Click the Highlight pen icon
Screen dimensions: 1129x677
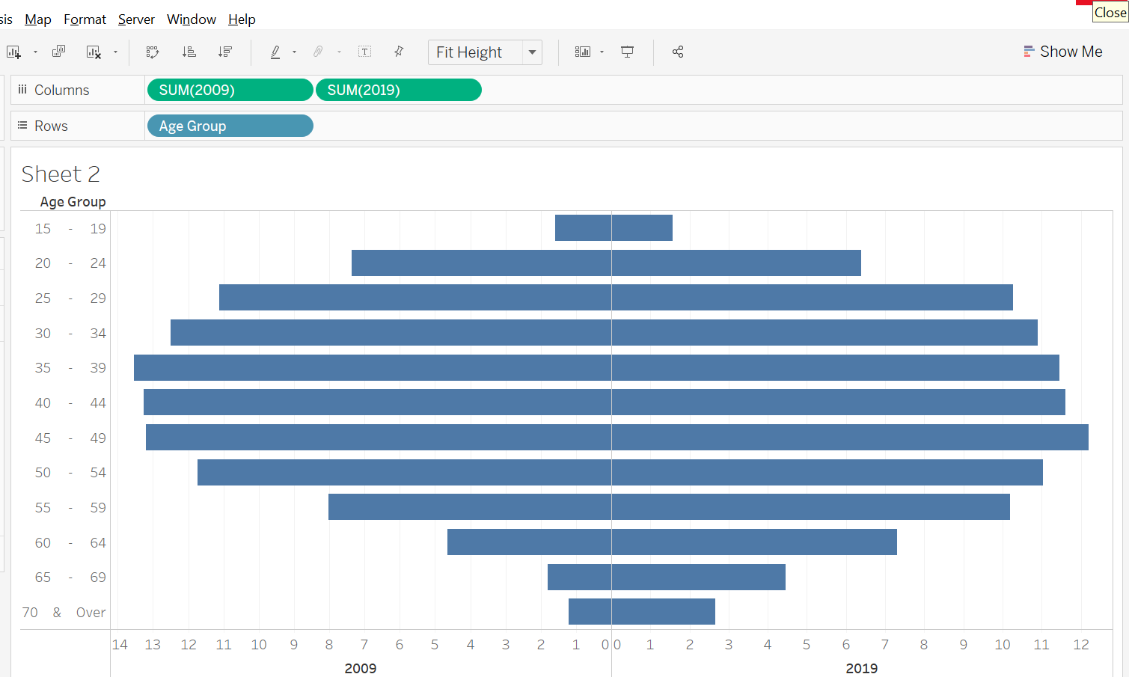[x=275, y=52]
